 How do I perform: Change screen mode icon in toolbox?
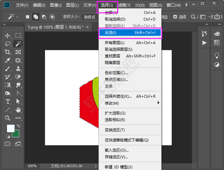click(x=18, y=144)
